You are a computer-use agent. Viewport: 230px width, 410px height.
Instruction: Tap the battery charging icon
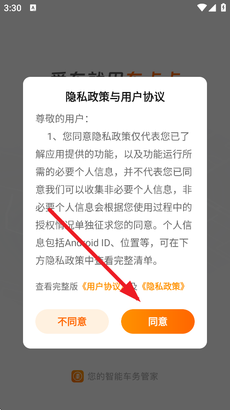point(223,8)
